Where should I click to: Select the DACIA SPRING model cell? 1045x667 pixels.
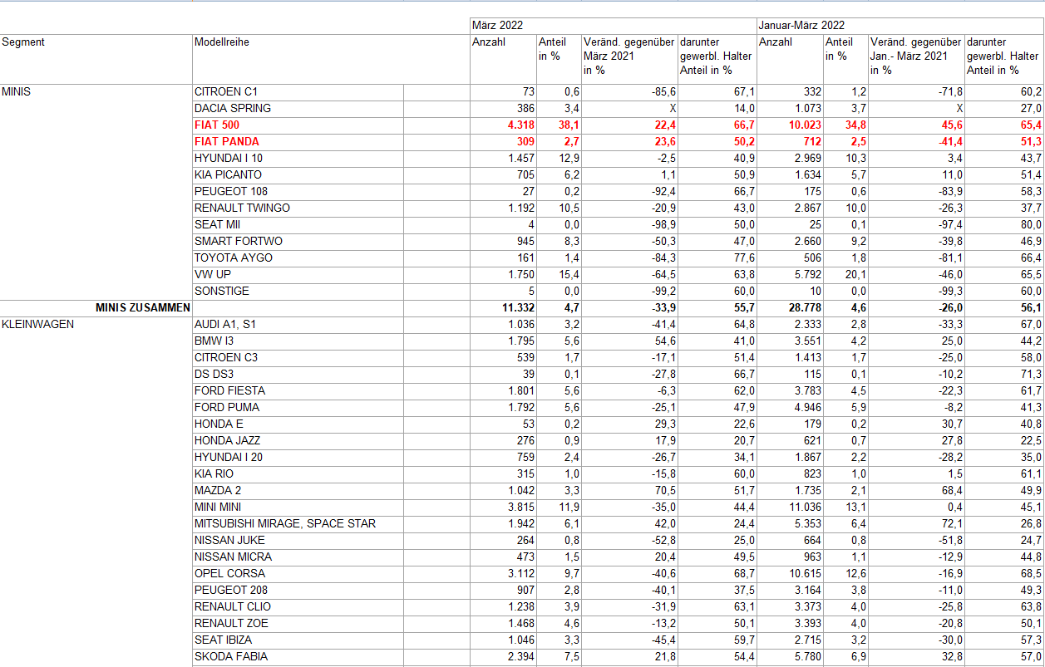pyautogui.click(x=233, y=108)
